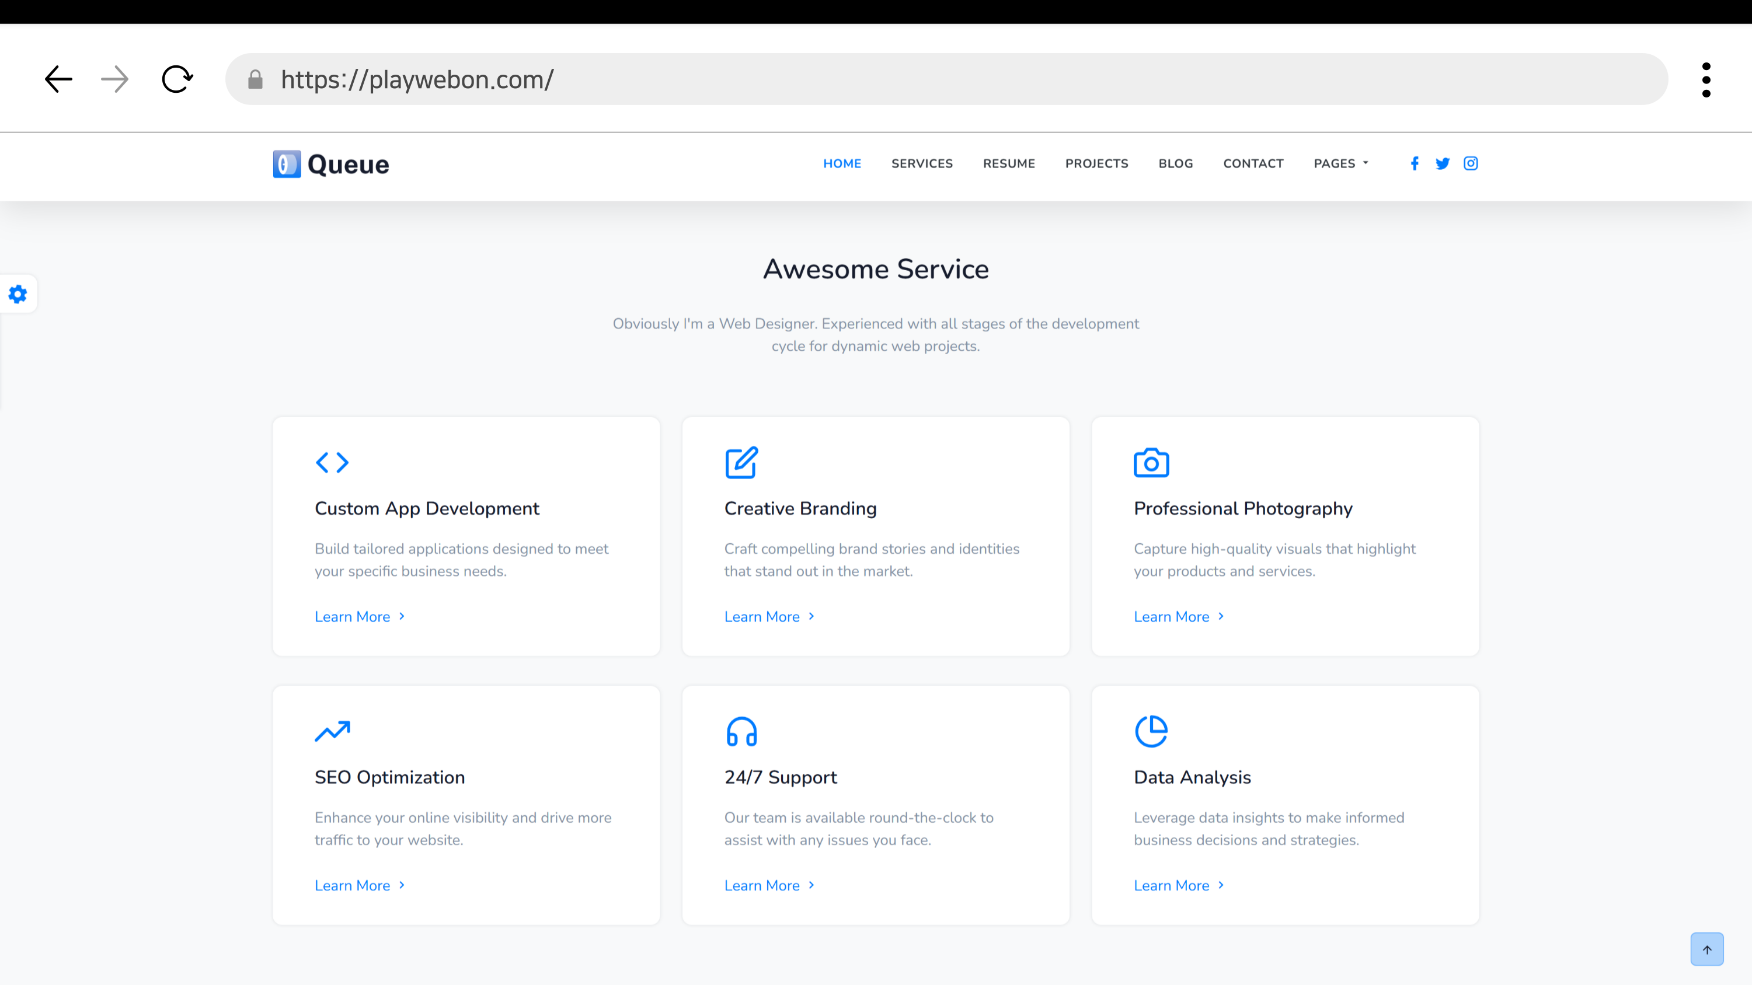Open the settings gear side panel
This screenshot has width=1752, height=985.
tap(18, 294)
